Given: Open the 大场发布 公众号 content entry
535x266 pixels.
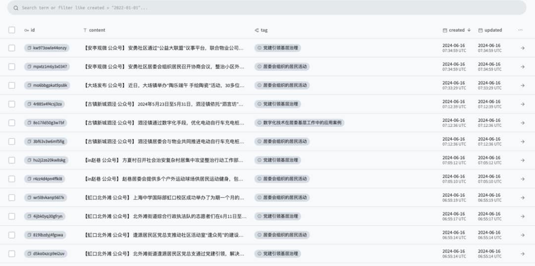Looking at the screenshot, I should [164, 86].
